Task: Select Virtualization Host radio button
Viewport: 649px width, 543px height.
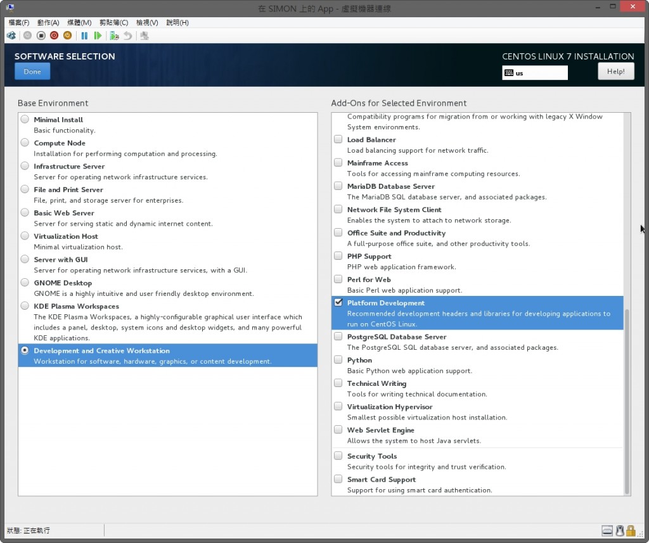Action: click(x=25, y=236)
